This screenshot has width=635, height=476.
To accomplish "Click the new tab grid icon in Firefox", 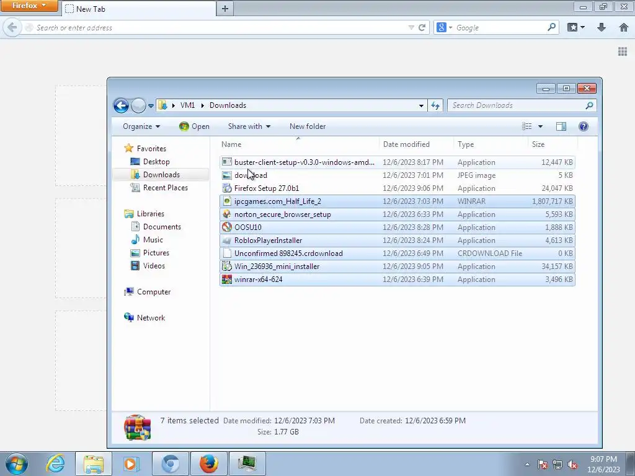I will pos(623,51).
